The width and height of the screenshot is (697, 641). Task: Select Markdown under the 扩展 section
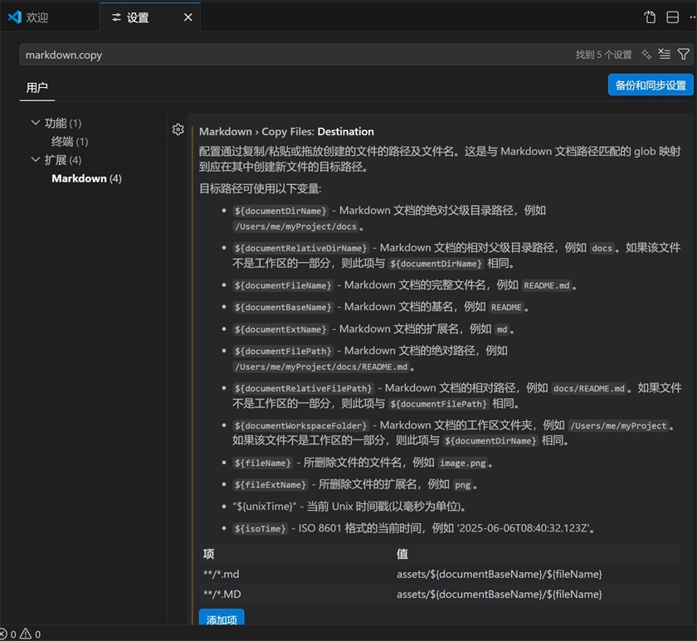[x=86, y=177]
